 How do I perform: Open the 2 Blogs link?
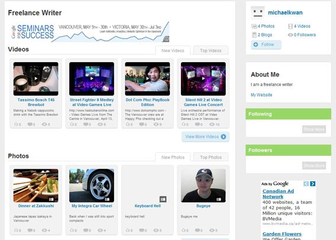point(265,35)
